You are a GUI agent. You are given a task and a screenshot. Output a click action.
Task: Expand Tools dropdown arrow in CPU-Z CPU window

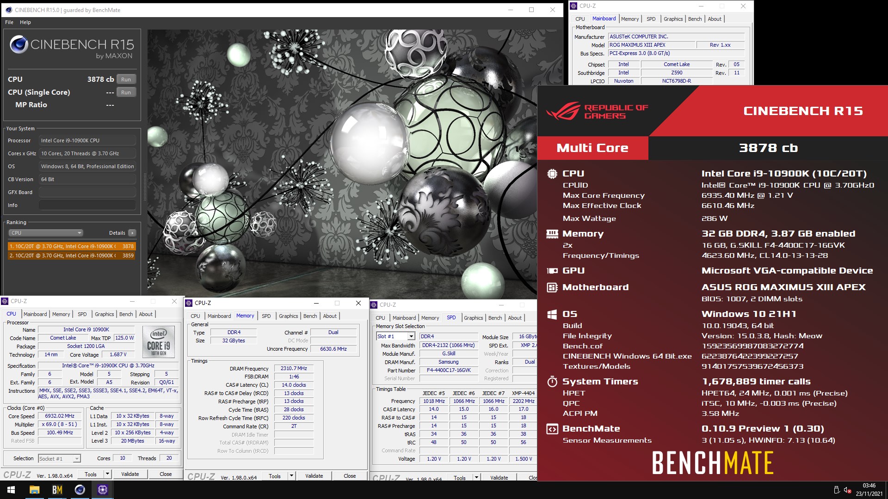click(x=107, y=474)
